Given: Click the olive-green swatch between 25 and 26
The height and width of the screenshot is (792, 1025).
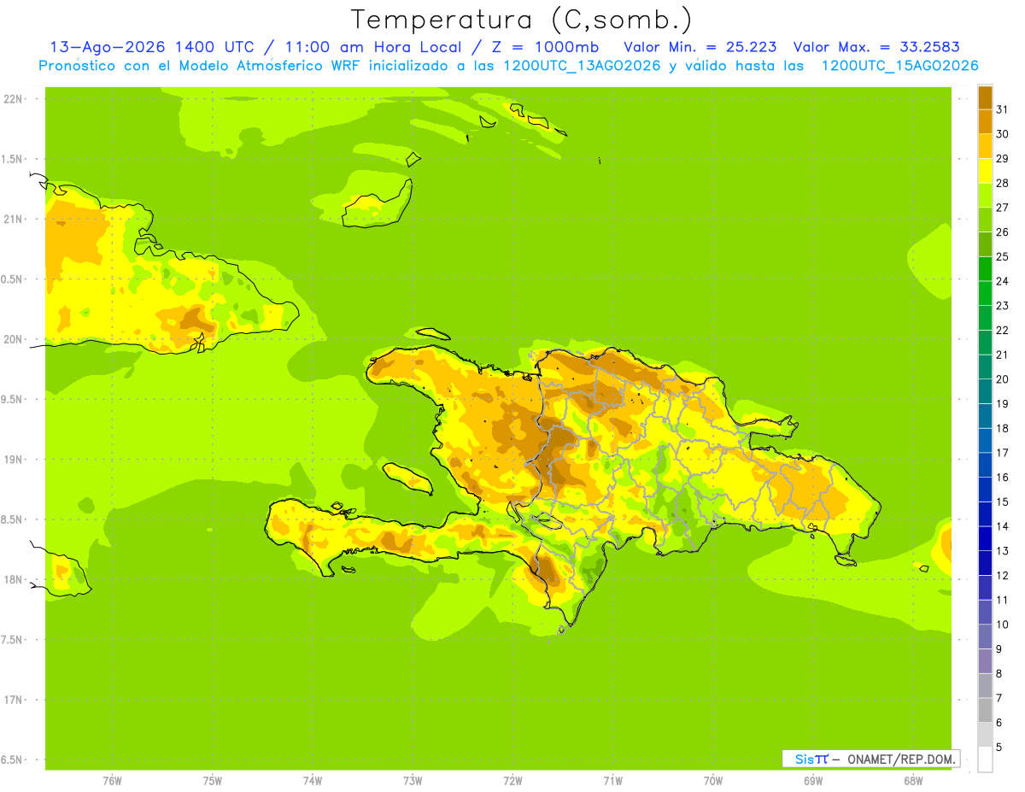Looking at the screenshot, I should [x=985, y=244].
